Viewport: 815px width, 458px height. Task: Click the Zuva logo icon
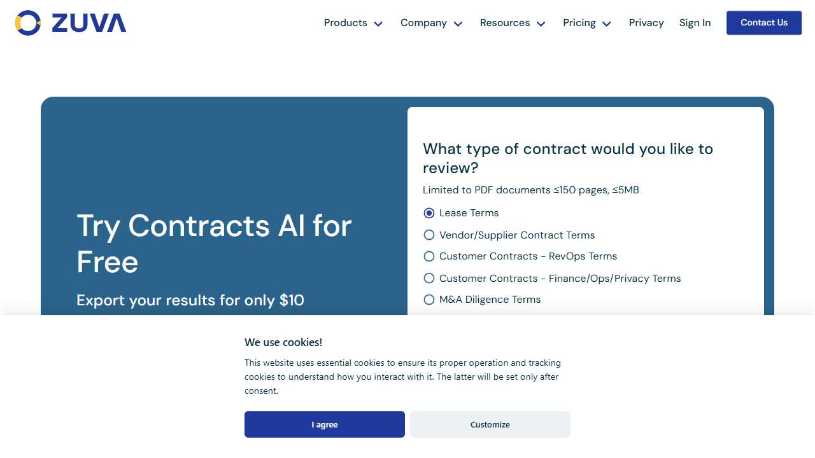(x=28, y=23)
